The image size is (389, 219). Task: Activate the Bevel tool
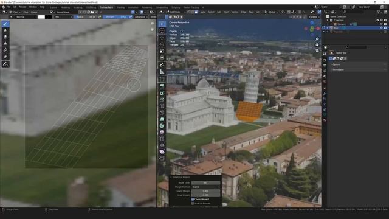(x=162, y=100)
